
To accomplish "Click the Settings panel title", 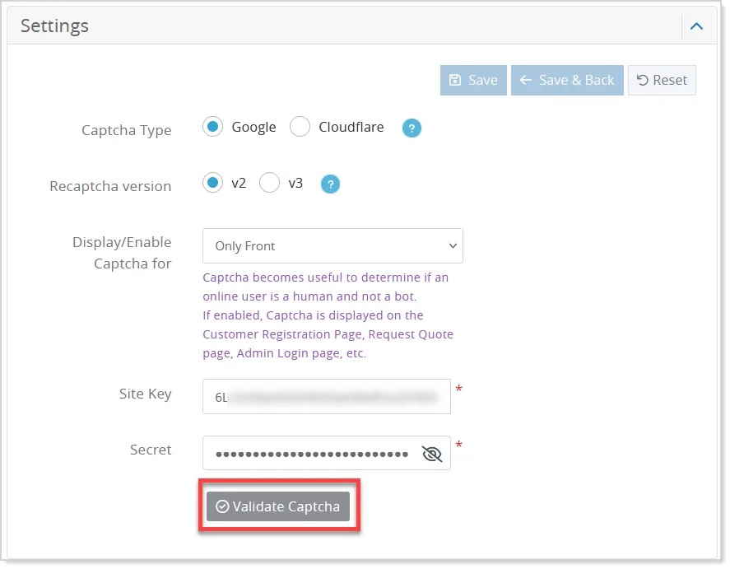I will (54, 26).
